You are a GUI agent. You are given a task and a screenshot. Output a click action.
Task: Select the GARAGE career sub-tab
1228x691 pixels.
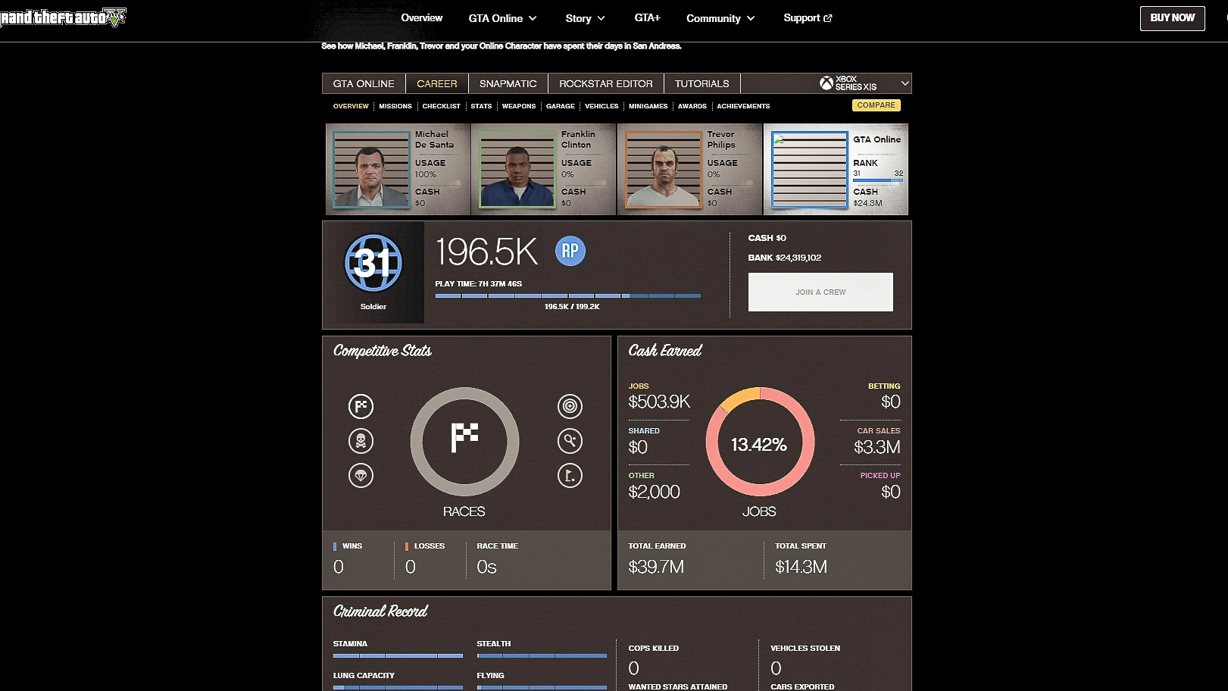[561, 106]
